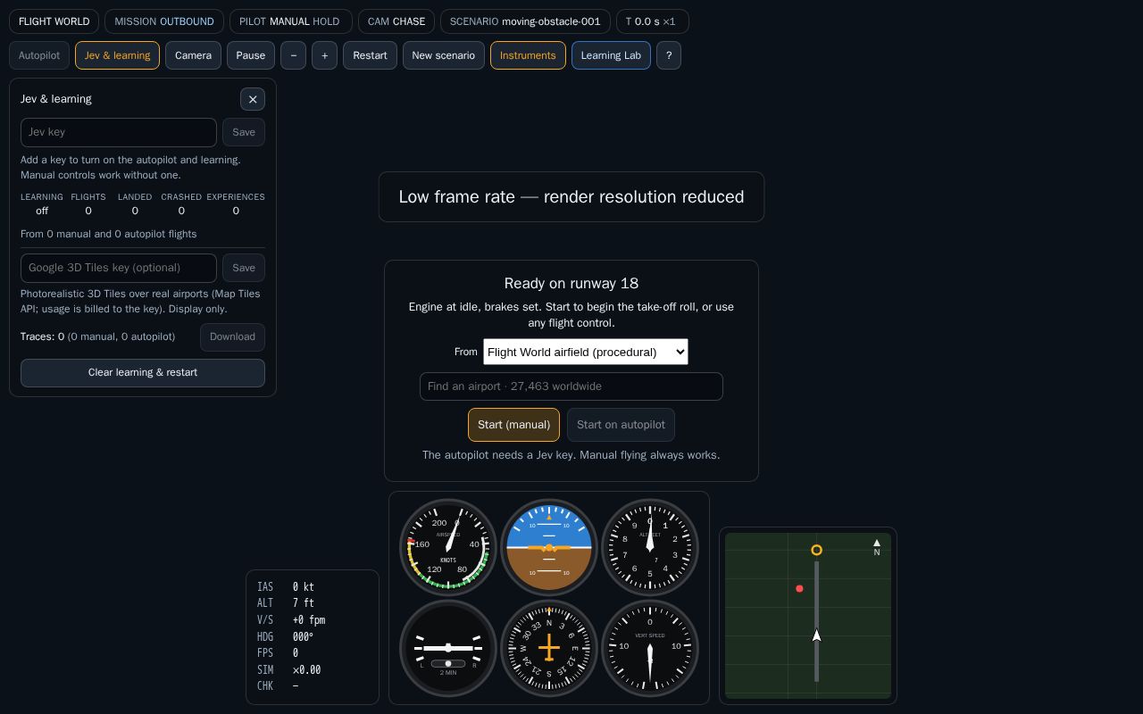Click the airspeed indicator gauge
The height and width of the screenshot is (714, 1143).
448,547
